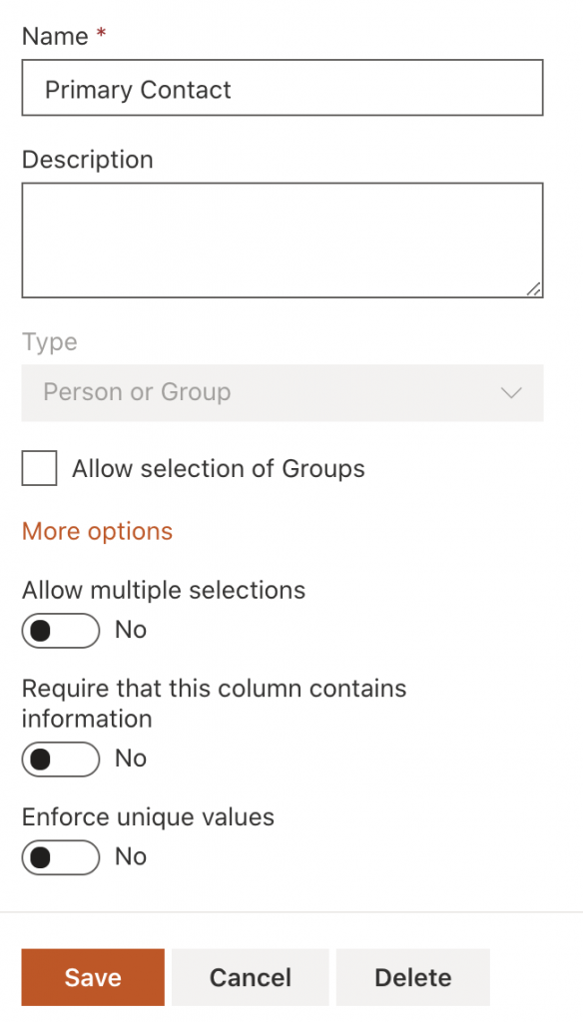Open the Type dropdown
The image size is (583, 1022).
pyautogui.click(x=283, y=392)
